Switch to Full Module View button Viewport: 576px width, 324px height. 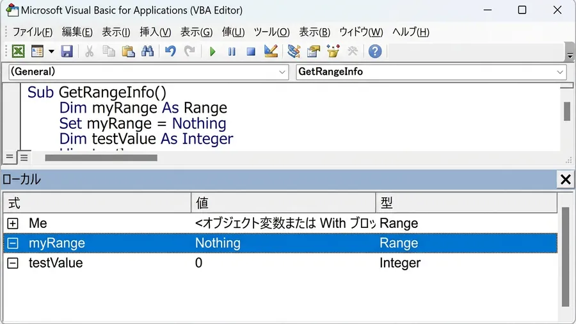pos(24,158)
